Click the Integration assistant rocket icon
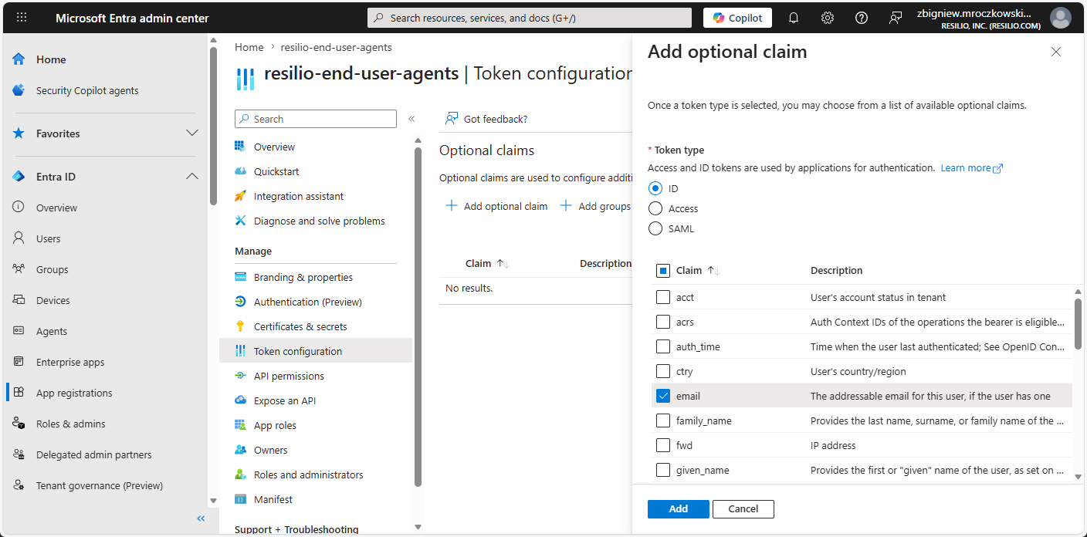 pos(240,196)
